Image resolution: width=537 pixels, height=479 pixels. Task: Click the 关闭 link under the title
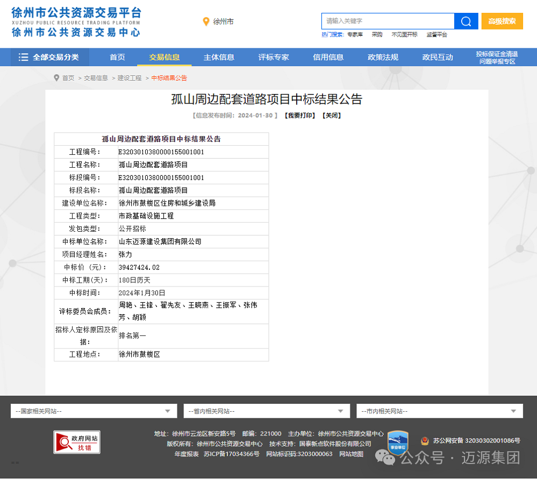(332, 116)
